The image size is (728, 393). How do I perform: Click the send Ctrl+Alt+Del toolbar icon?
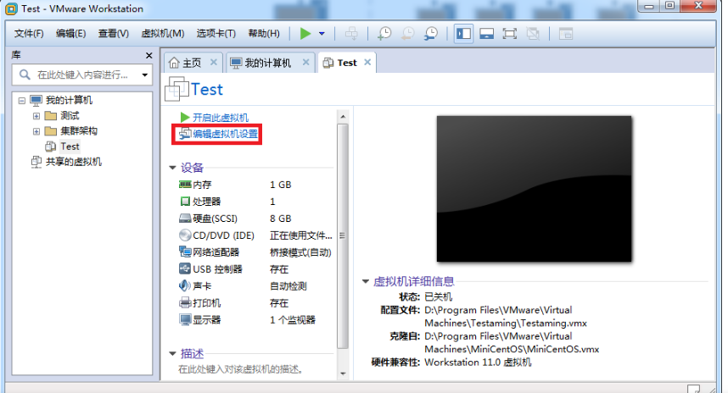pyautogui.click(x=351, y=33)
